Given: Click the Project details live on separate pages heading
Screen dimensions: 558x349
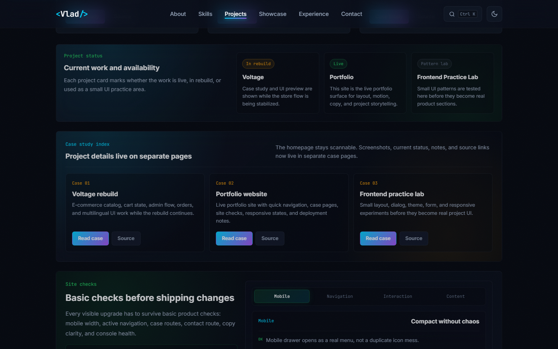Looking at the screenshot, I should 129,156.
